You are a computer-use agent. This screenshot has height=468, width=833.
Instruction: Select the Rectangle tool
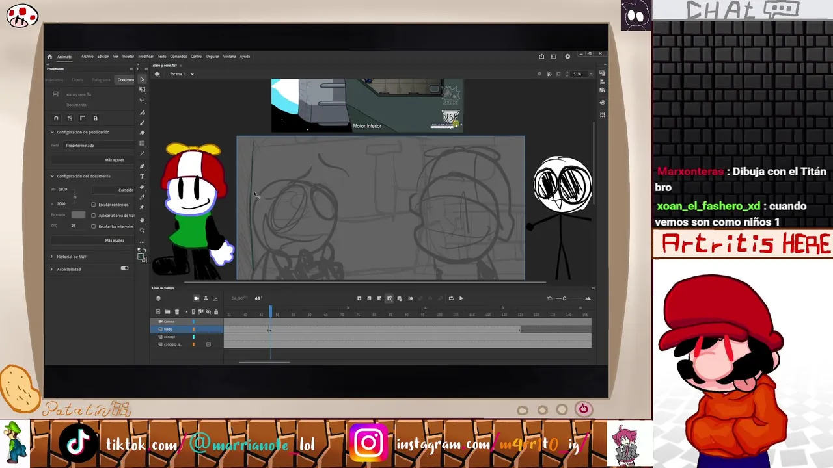(x=143, y=144)
